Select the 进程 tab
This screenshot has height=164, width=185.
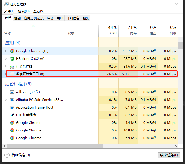click(x=8, y=18)
